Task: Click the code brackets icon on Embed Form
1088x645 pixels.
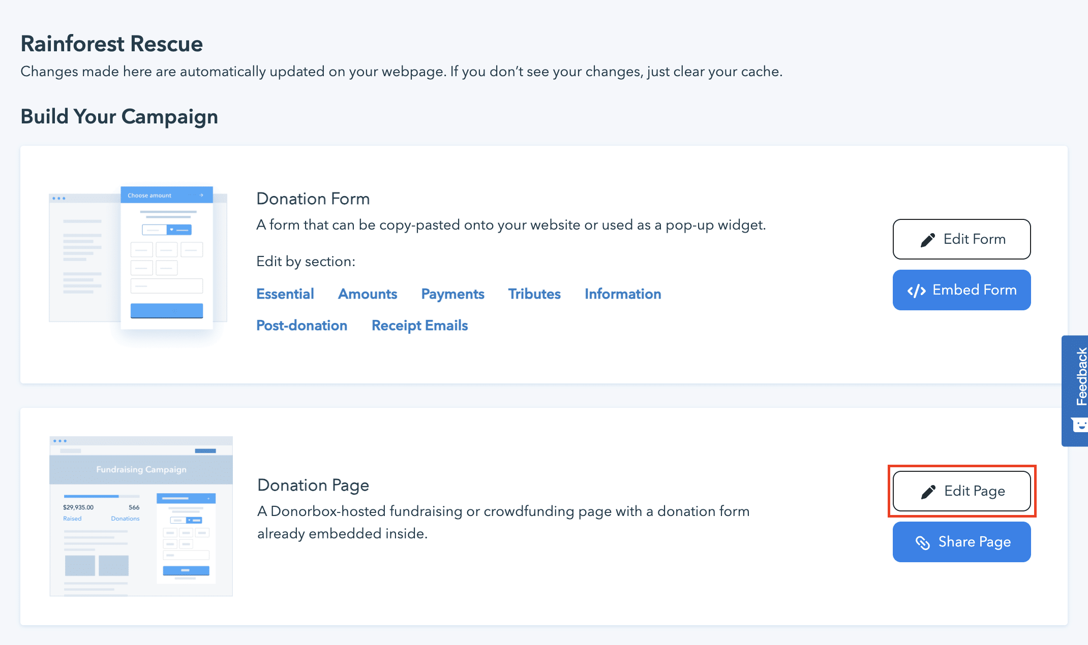Action: point(916,291)
